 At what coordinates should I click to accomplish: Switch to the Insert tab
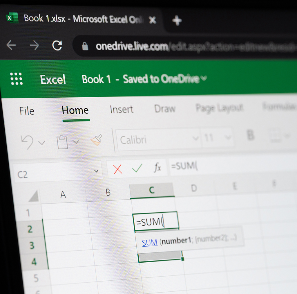coord(122,110)
